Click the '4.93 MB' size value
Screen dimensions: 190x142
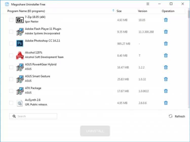point(122,20)
